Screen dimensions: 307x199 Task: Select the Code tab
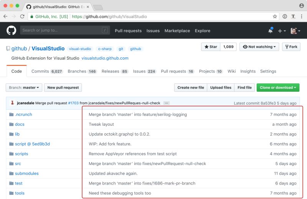(17, 71)
